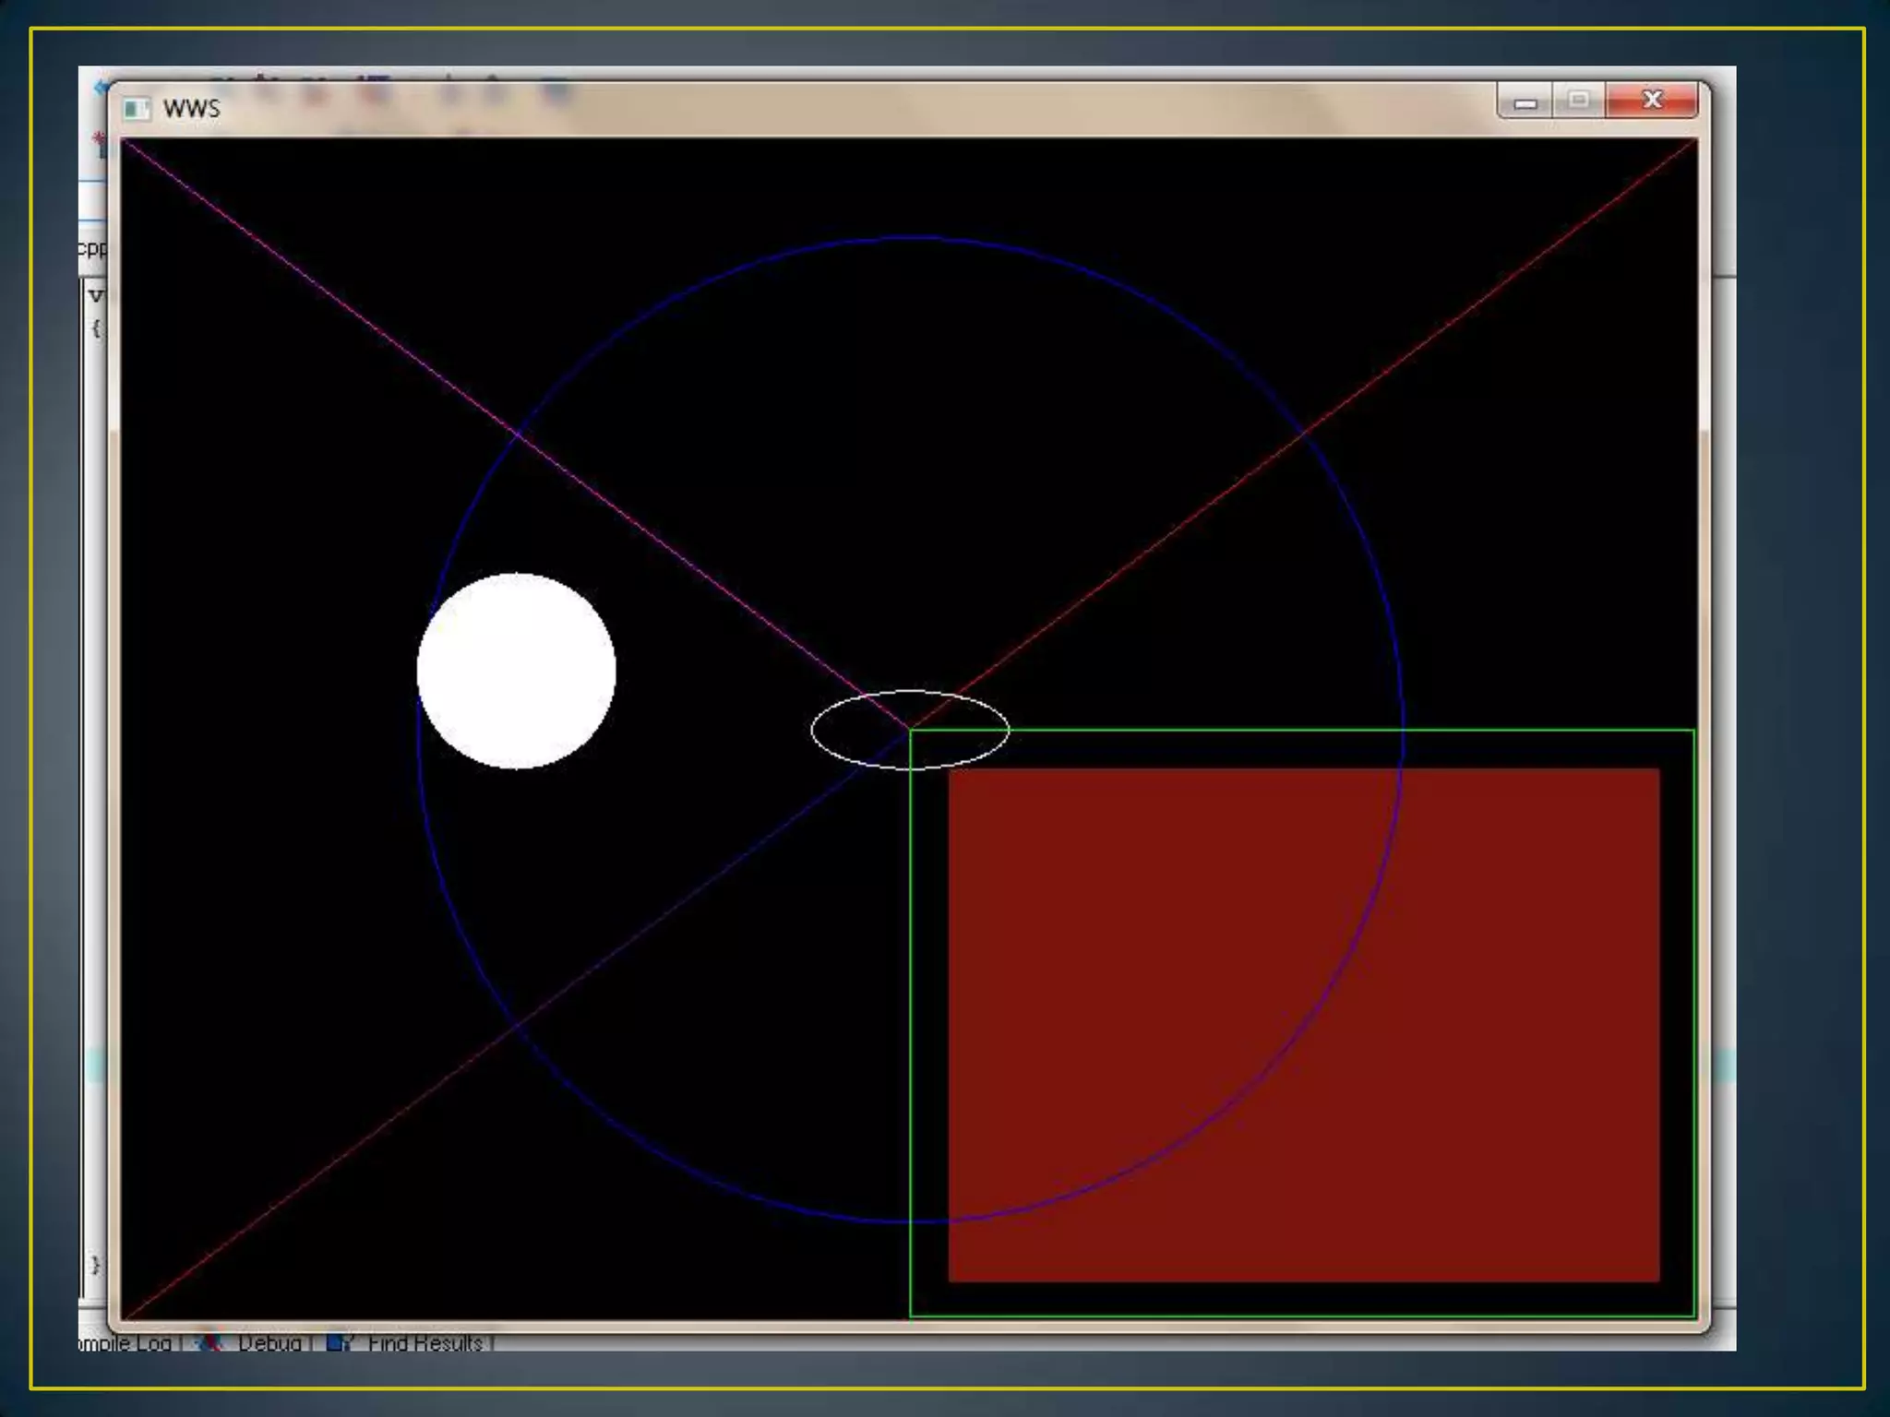Close the WWS graphics window
This screenshot has height=1417, width=1890.
(1652, 100)
